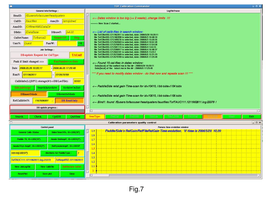Image resolution: width=266 pixels, height=199 pixels.
Task: Quit session with QuitSess button
Action: click(75, 117)
